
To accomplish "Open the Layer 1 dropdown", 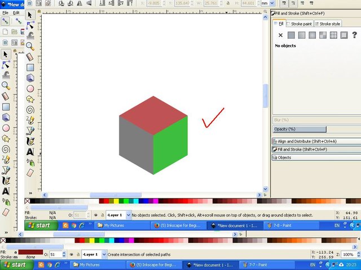I will click(128, 215).
